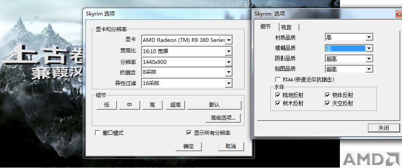Choose the 超高 detail preset button

[176, 105]
